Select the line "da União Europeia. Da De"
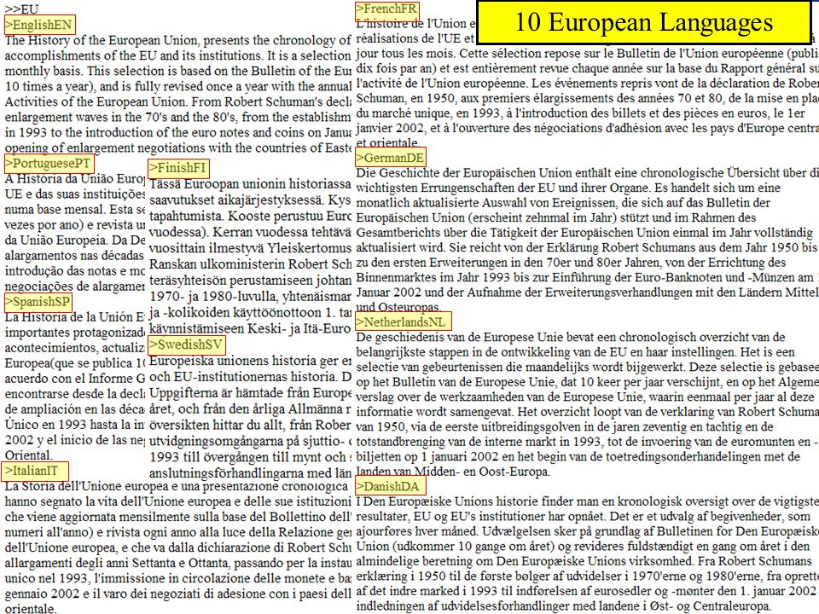The height and width of the screenshot is (614, 819). 75,240
